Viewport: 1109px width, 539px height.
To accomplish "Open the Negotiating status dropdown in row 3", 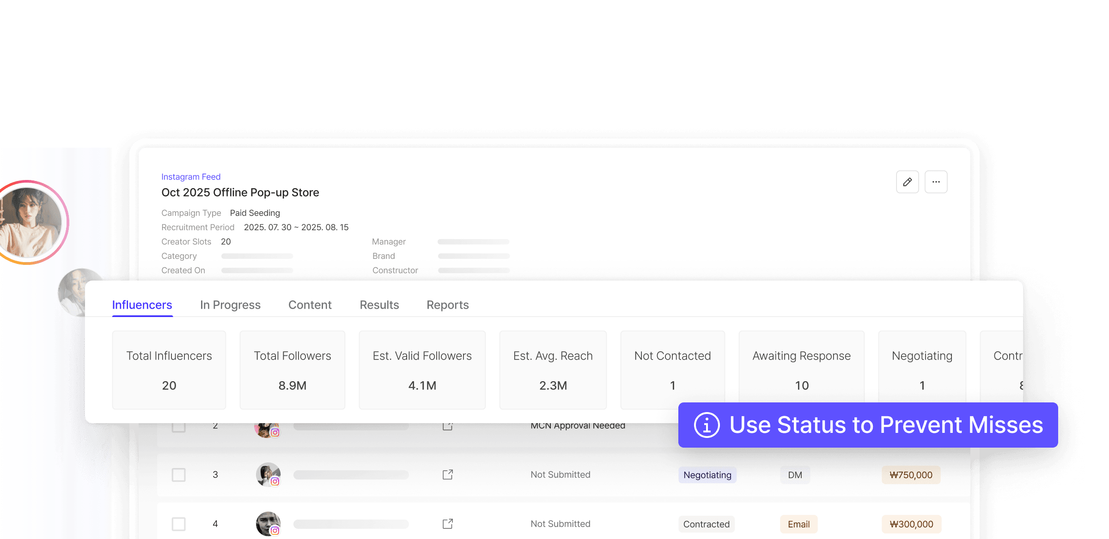I will point(707,475).
